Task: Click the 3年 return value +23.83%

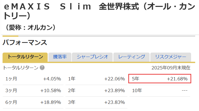Action: (114, 102)
